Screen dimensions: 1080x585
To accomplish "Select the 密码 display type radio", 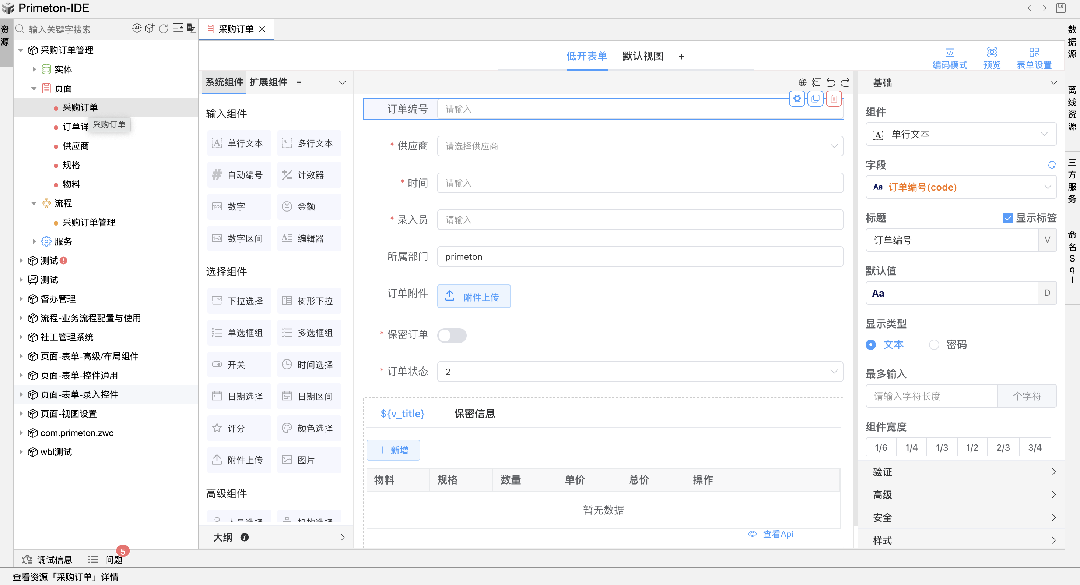I will coord(934,345).
